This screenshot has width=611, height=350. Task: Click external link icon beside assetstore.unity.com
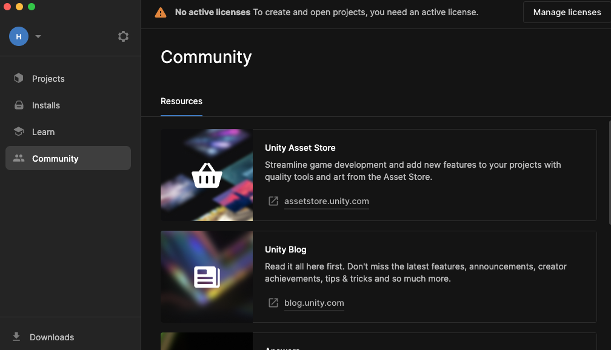click(273, 201)
